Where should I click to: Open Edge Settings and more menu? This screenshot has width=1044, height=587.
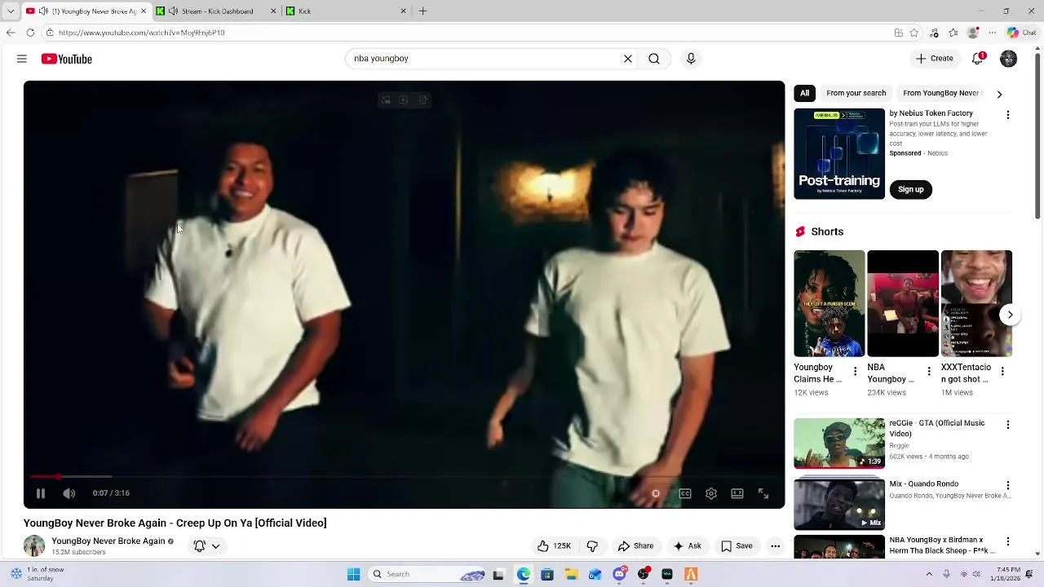point(992,33)
